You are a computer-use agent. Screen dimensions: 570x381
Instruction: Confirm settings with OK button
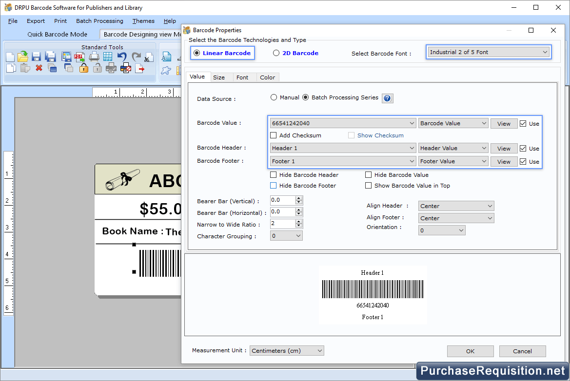pos(470,351)
